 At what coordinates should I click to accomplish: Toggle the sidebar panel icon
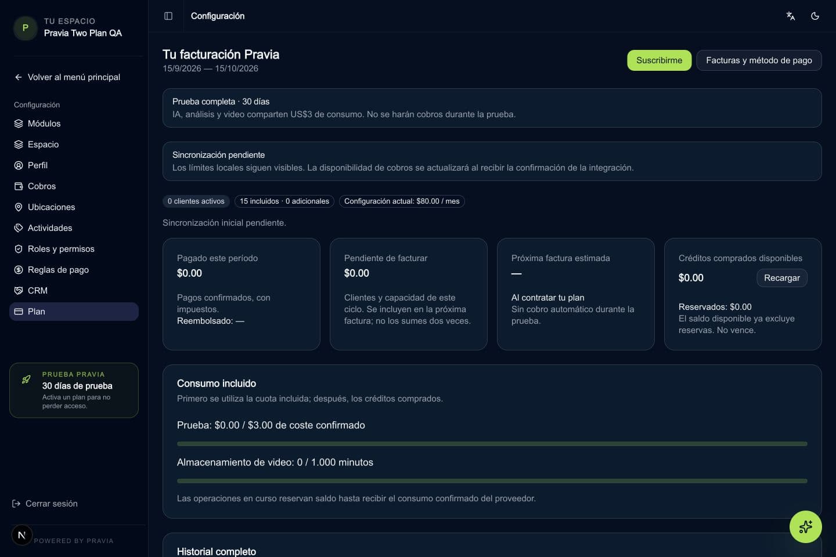[x=168, y=16]
